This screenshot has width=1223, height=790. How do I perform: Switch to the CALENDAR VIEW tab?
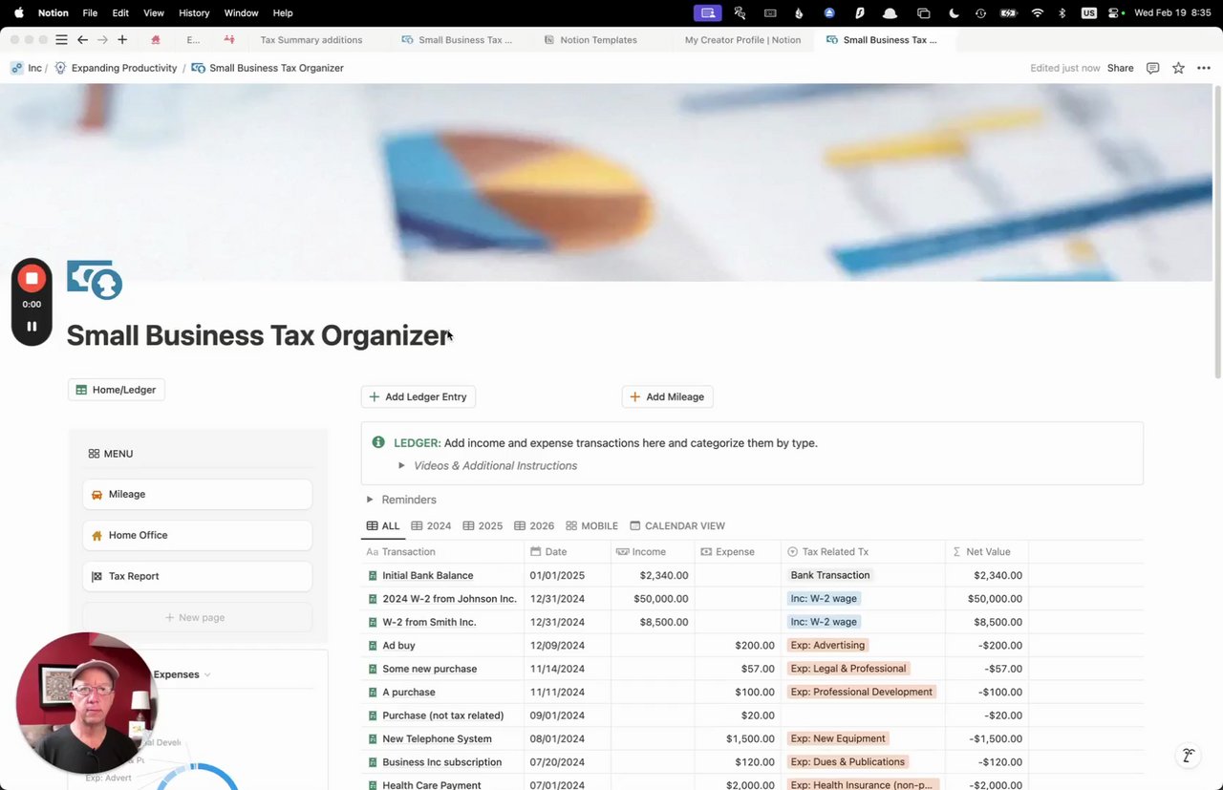677,526
